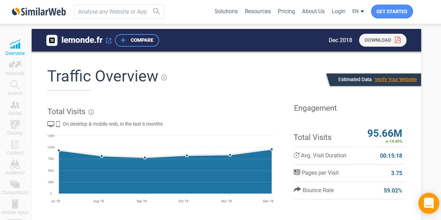Click the COMPARE button
441x220 pixels.
point(137,40)
